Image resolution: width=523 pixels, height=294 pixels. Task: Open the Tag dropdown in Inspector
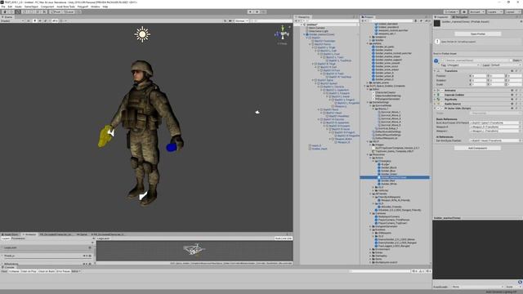tap(463, 65)
